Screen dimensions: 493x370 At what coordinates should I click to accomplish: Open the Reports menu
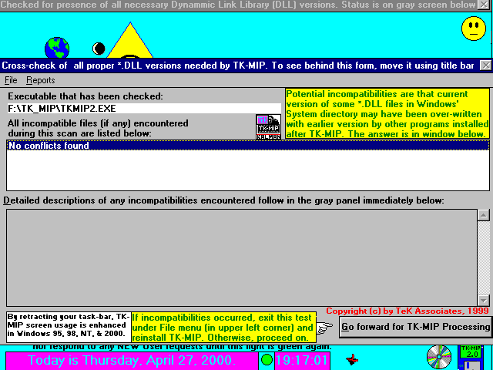click(41, 80)
